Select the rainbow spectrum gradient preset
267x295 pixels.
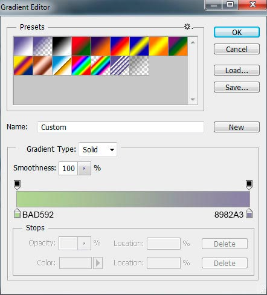pyautogui.click(x=81, y=65)
